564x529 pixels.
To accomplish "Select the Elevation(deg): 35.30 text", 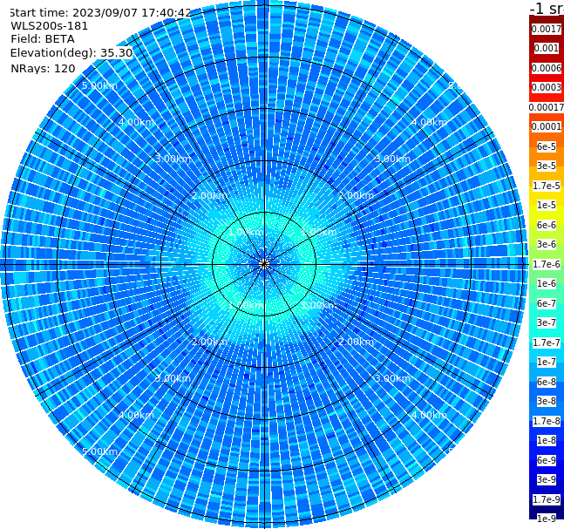I will pyautogui.click(x=71, y=53).
